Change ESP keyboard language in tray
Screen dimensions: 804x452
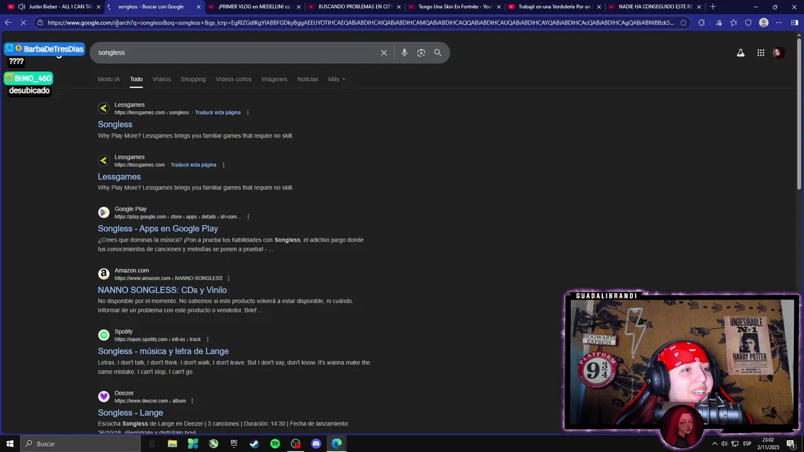[x=747, y=444]
